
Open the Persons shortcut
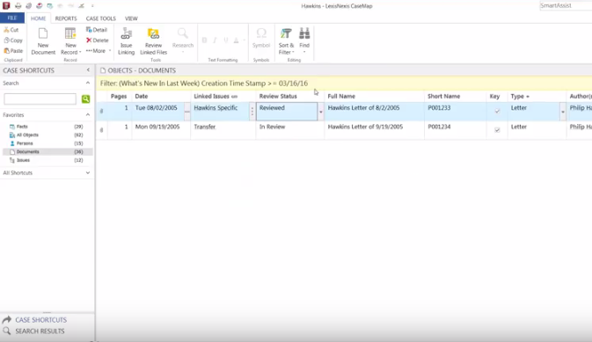tap(47, 143)
